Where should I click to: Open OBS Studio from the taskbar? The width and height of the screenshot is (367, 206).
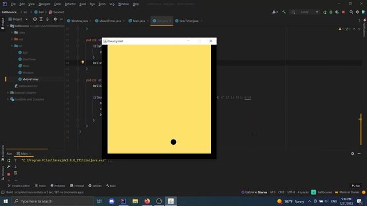159,201
